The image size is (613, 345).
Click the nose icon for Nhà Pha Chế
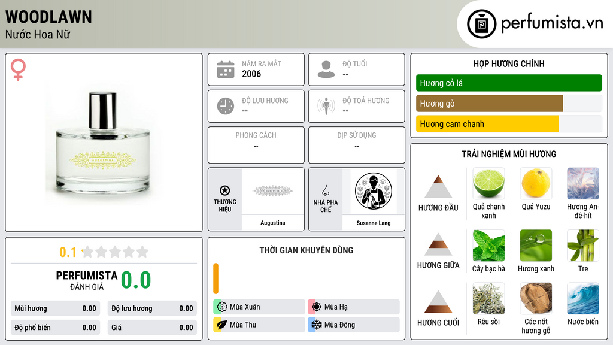coord(325,190)
